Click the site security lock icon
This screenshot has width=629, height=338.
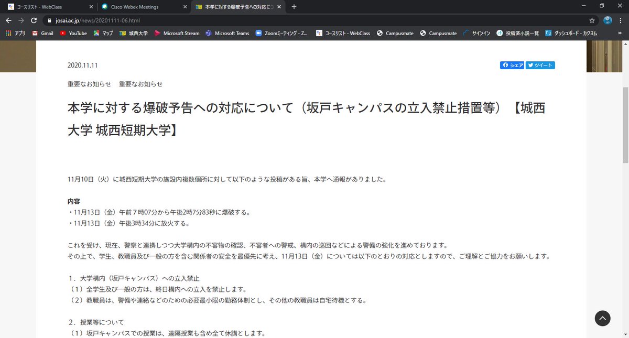click(x=50, y=20)
